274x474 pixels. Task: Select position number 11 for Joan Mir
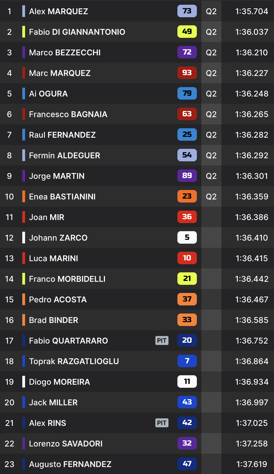[9, 217]
